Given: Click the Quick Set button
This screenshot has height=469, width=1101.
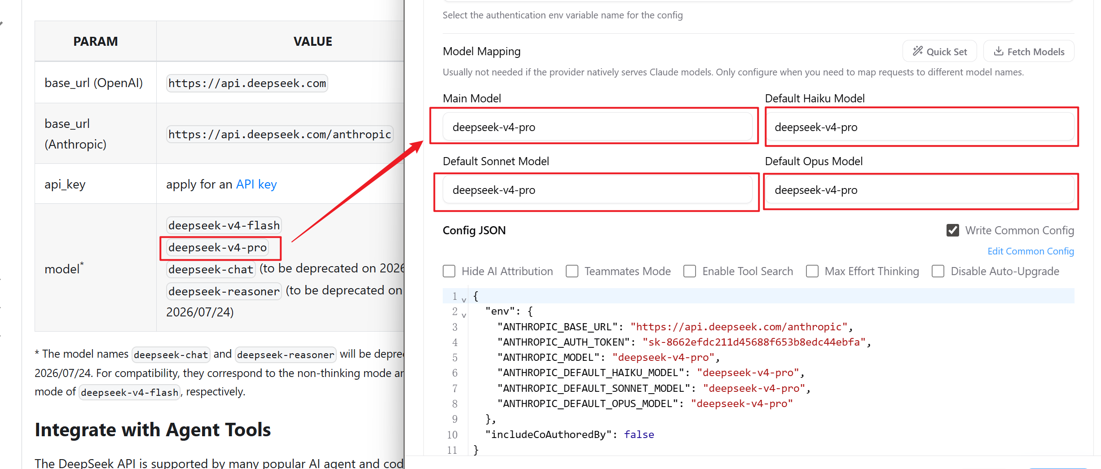Looking at the screenshot, I should click(x=940, y=52).
